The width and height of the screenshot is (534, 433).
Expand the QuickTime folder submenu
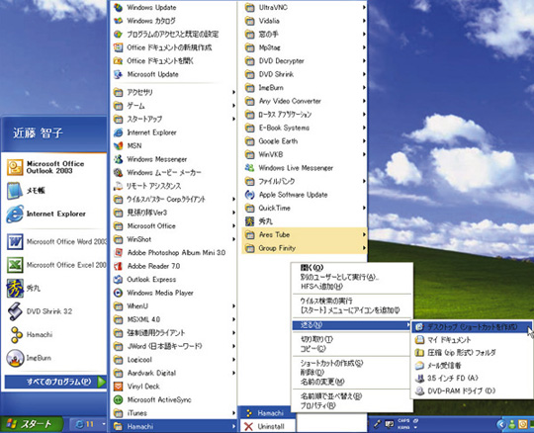click(x=305, y=208)
